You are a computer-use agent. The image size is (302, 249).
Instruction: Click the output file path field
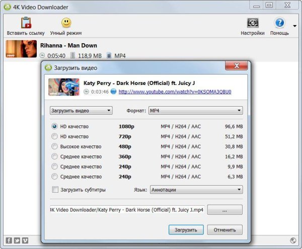click(x=127, y=210)
